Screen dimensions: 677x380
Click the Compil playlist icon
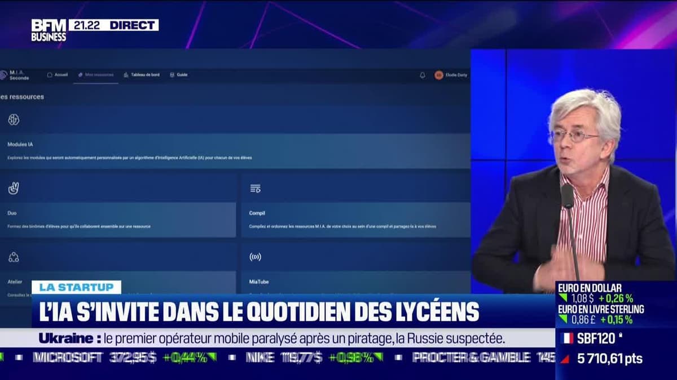tap(255, 189)
